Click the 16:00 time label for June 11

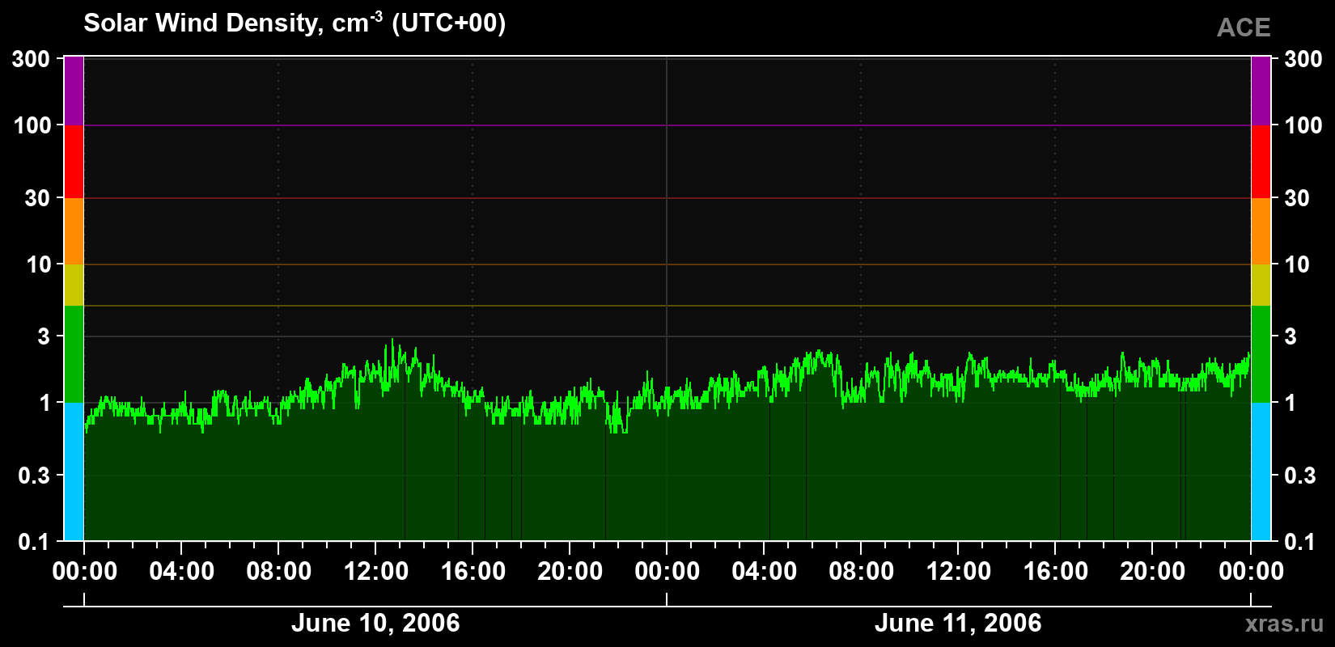pos(1055,572)
